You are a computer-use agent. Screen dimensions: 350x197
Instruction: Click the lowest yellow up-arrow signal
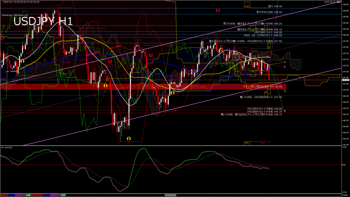(129, 138)
